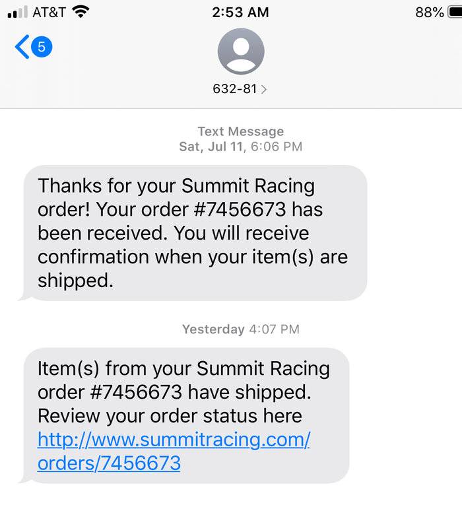Tap the Yesterday 4:07 PM timestamp

pyautogui.click(x=240, y=329)
